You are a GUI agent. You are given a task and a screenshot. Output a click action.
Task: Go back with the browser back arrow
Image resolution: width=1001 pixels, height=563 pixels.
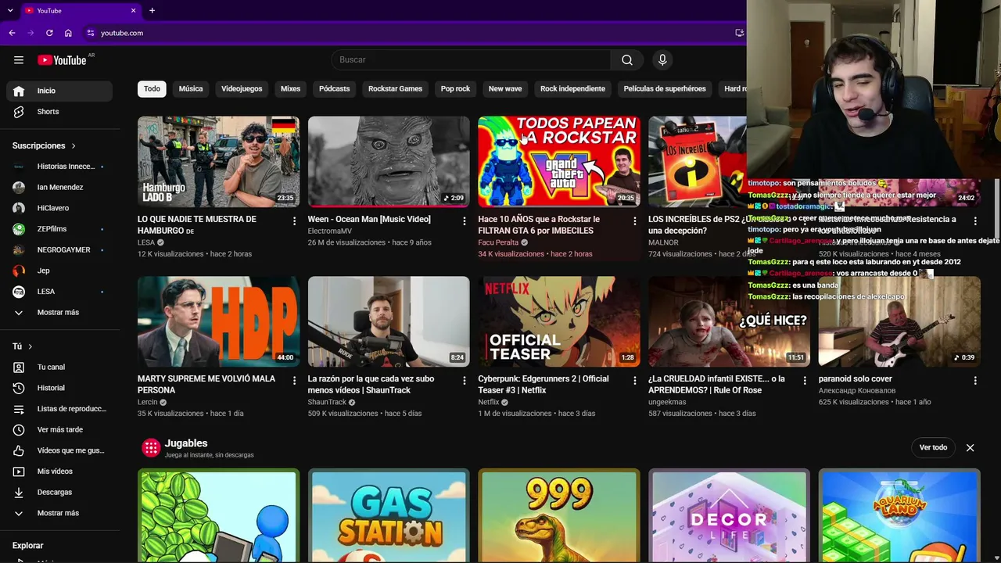[x=12, y=33]
